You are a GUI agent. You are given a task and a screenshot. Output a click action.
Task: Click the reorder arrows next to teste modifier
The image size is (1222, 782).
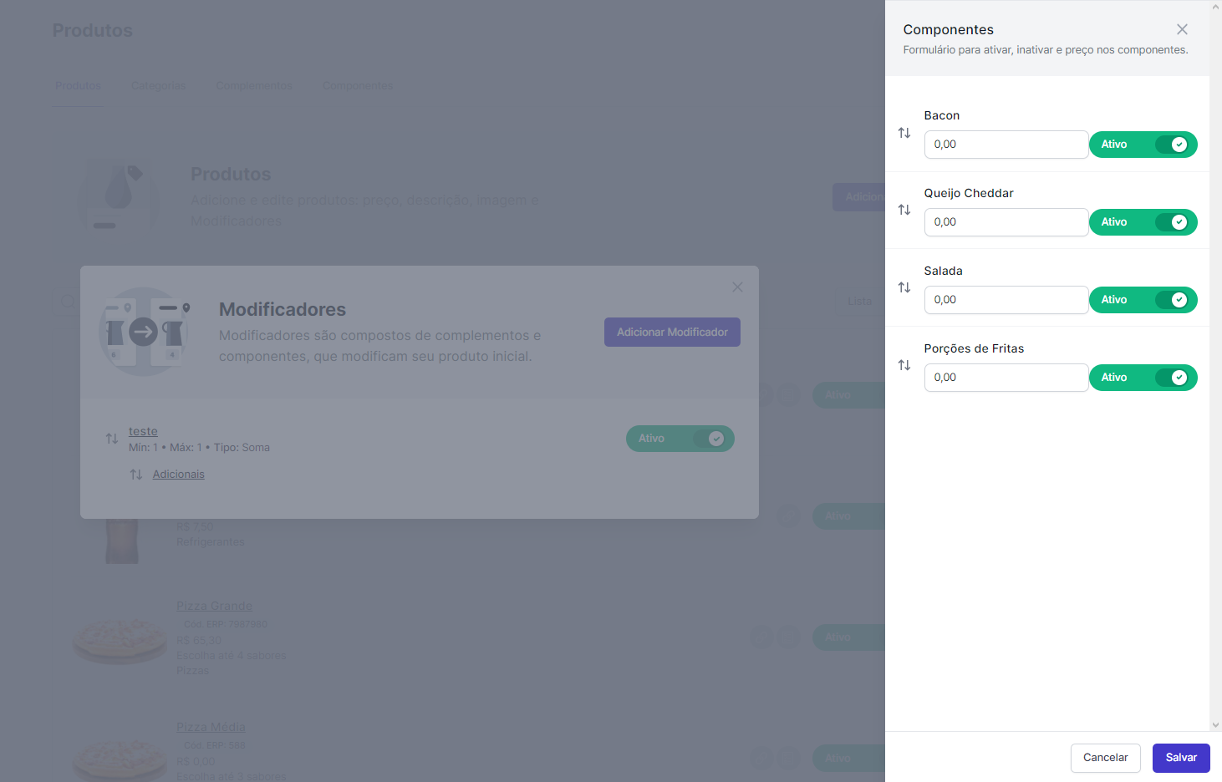(112, 439)
